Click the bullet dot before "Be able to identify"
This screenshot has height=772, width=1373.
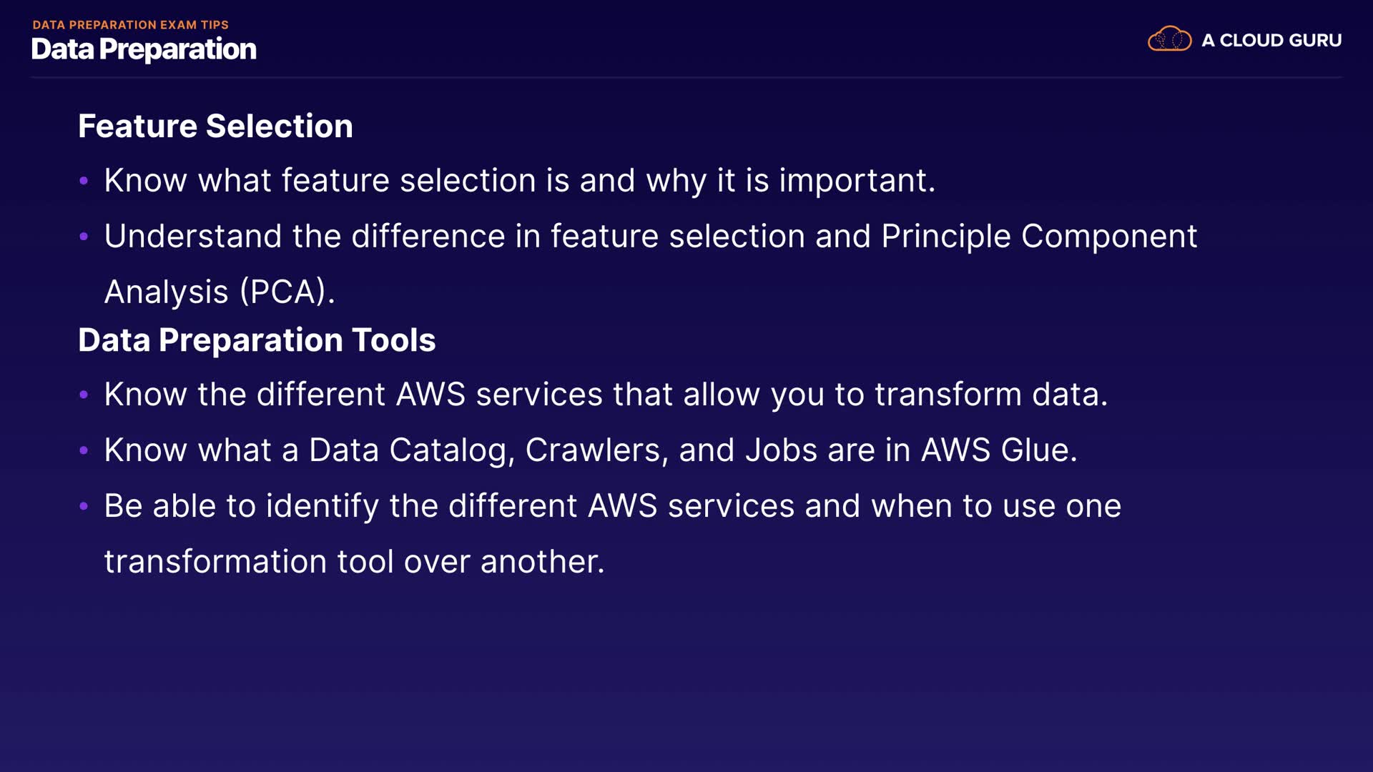pos(84,506)
